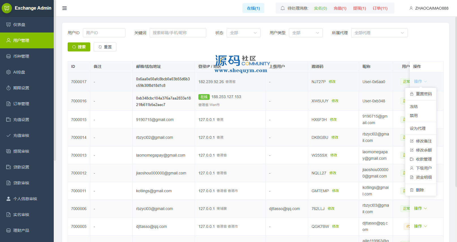Viewport: 457px width, 242px height.
Task: Open 币种管理 in the sidebar
Action: 21,56
